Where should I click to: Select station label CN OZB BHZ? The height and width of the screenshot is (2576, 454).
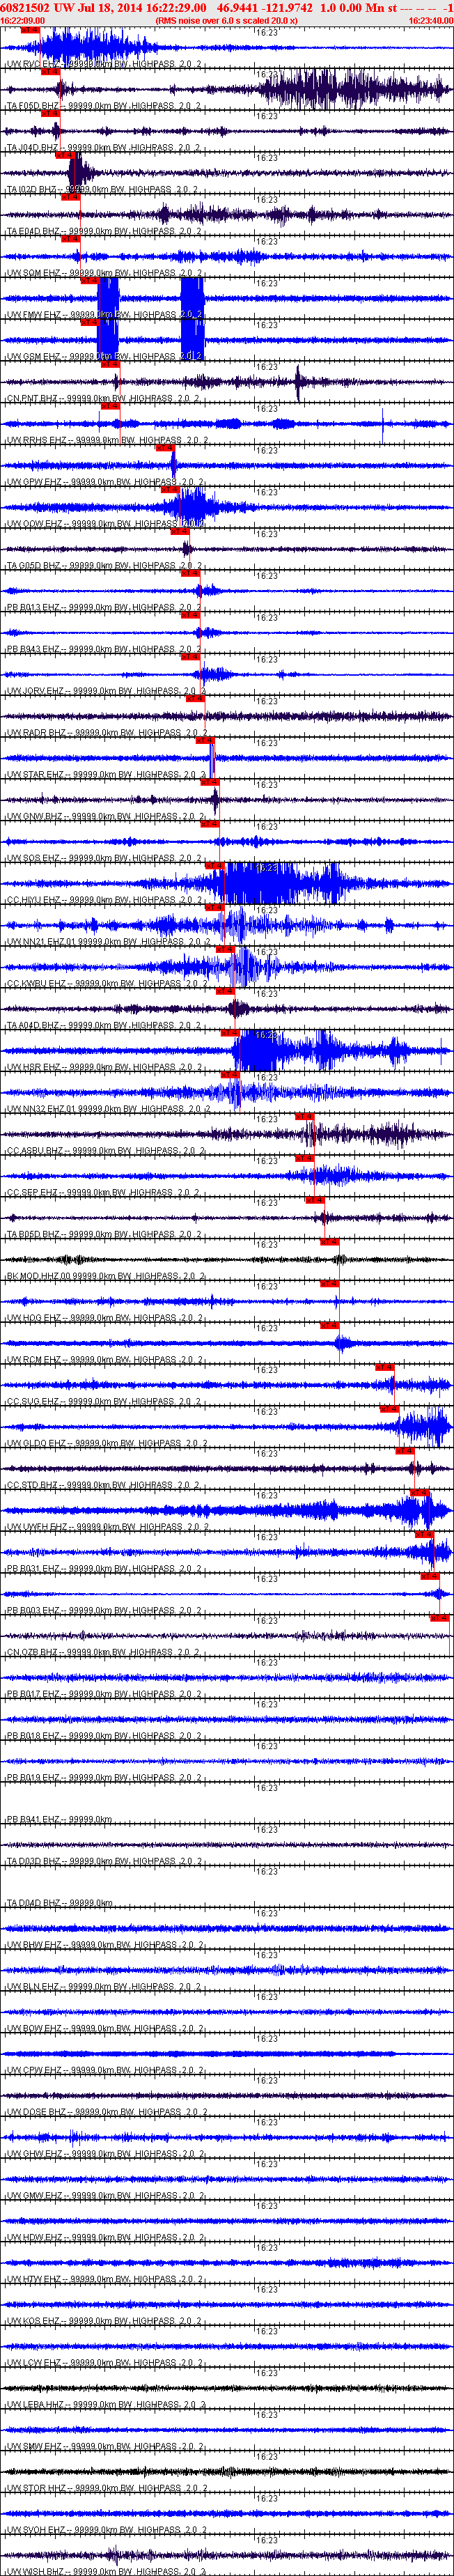(33, 1653)
